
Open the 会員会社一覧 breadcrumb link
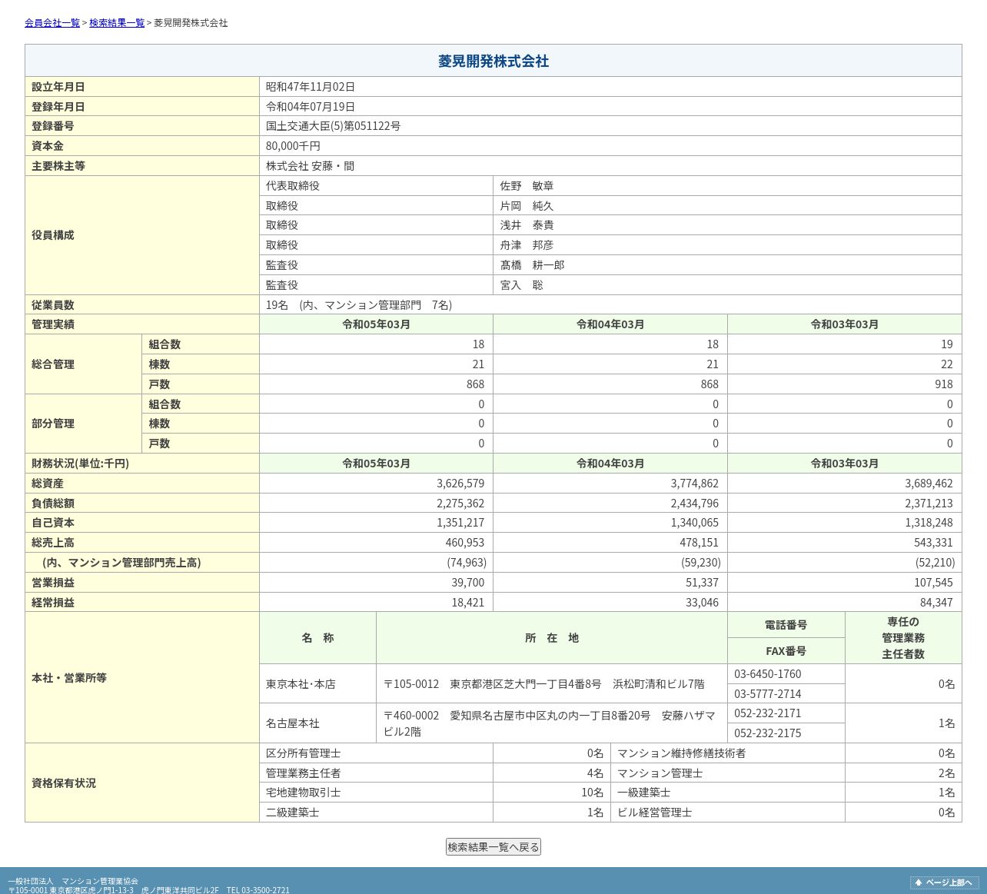(52, 23)
